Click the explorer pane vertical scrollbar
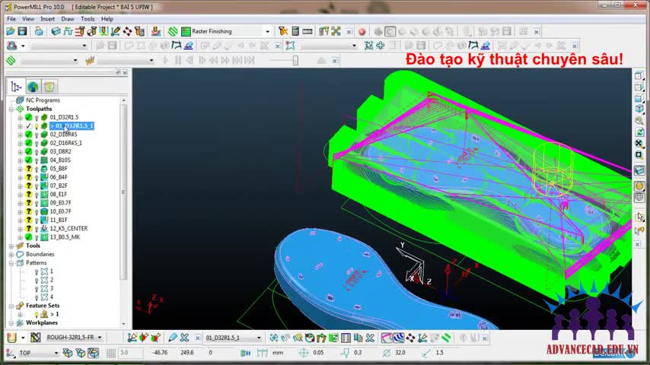The height and width of the screenshot is (365, 650). tap(123, 192)
